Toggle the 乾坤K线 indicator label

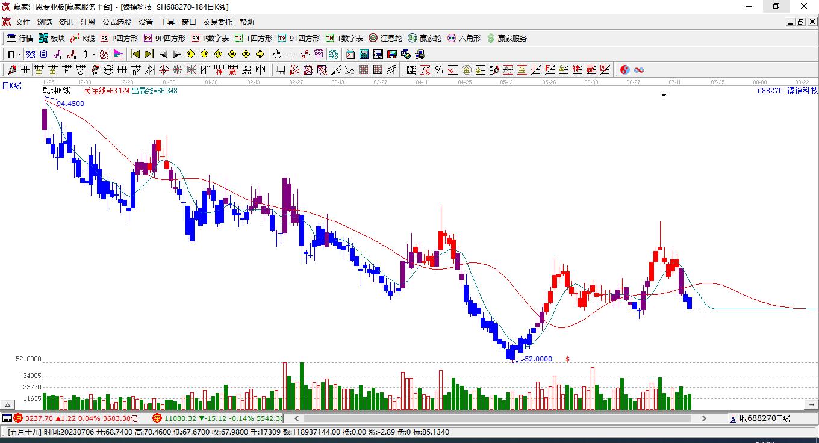tap(57, 91)
